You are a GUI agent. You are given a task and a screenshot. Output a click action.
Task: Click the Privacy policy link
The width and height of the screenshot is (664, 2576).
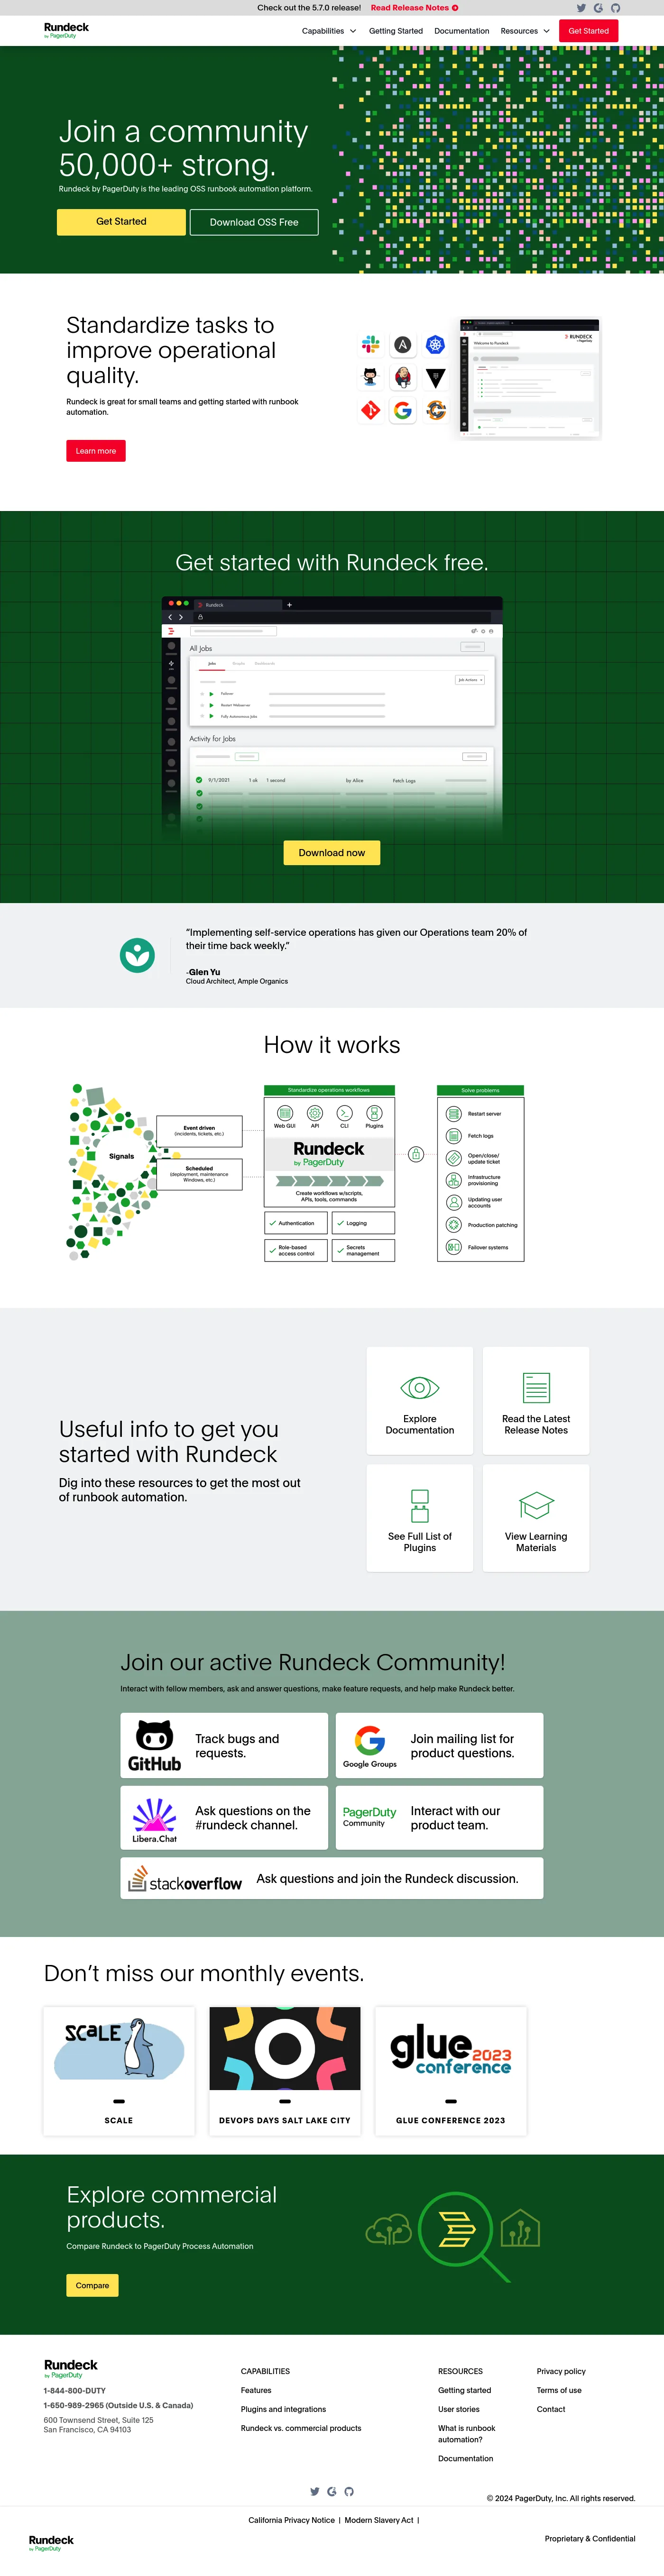[x=561, y=2371]
